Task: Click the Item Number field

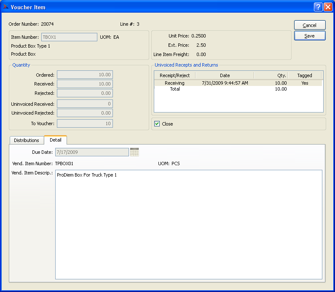Action: (x=69, y=37)
